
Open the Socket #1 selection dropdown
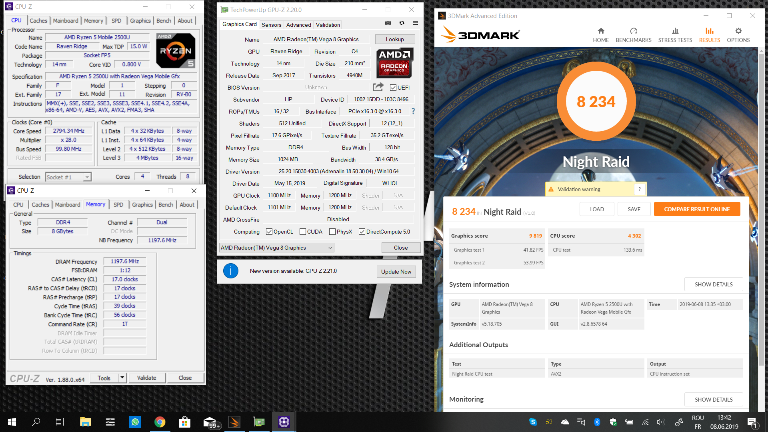click(68, 177)
